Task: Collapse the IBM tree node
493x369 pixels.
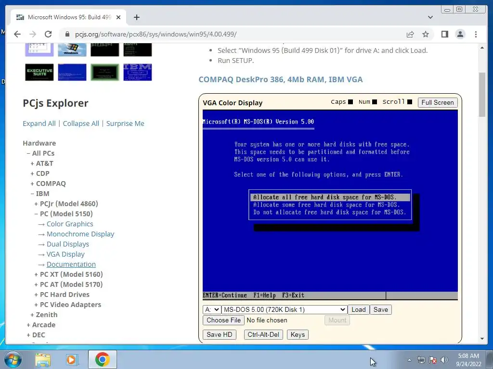Action: (x=40, y=194)
